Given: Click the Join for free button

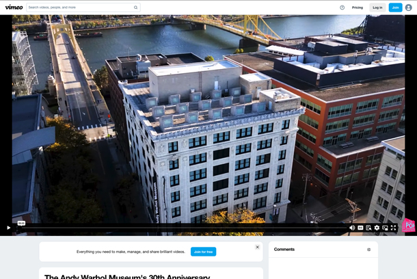Looking at the screenshot, I should point(203,252).
